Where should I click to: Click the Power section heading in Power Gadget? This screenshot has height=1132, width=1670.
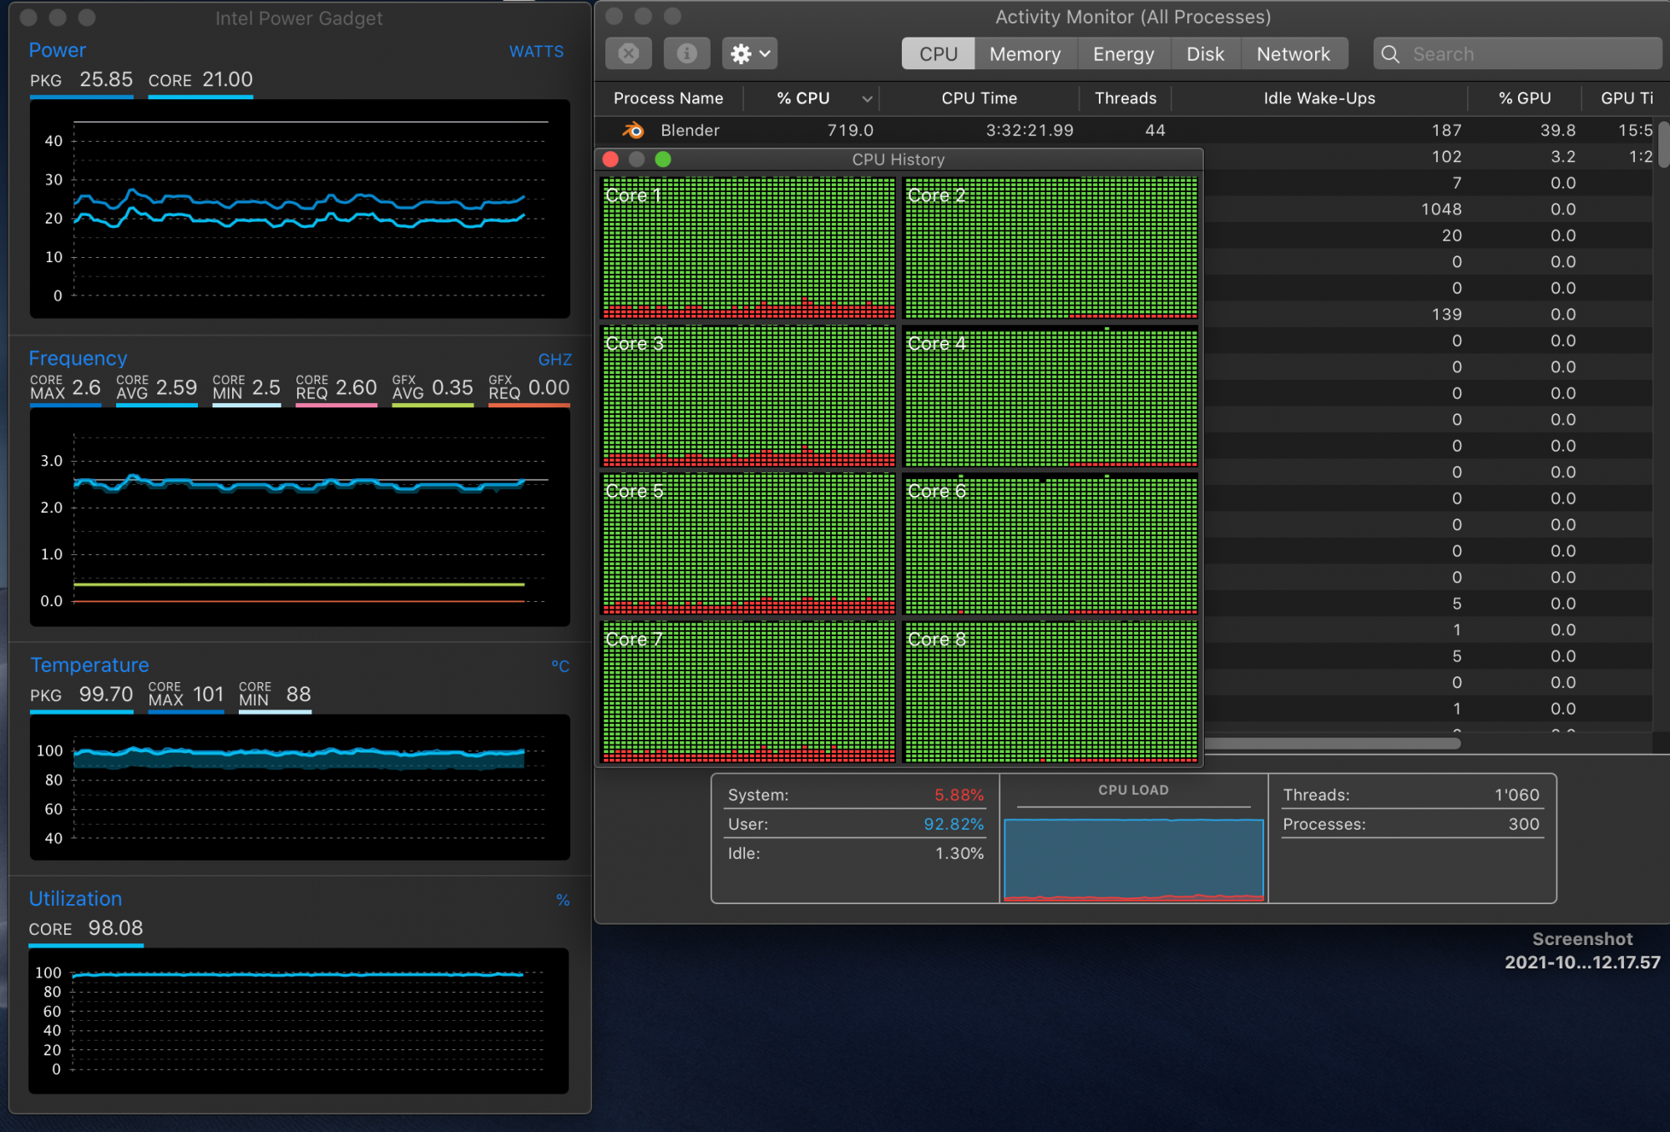coord(58,50)
